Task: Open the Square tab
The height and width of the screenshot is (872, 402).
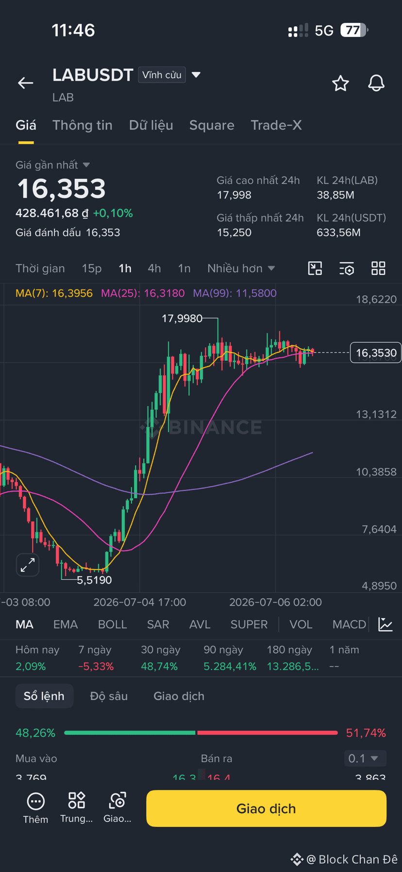Action: 212,125
